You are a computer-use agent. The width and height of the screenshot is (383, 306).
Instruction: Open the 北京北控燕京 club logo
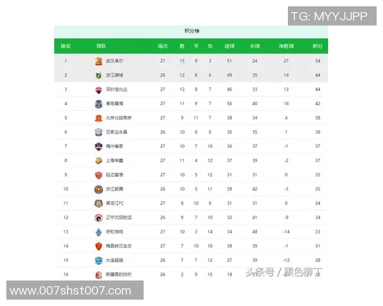click(x=99, y=118)
